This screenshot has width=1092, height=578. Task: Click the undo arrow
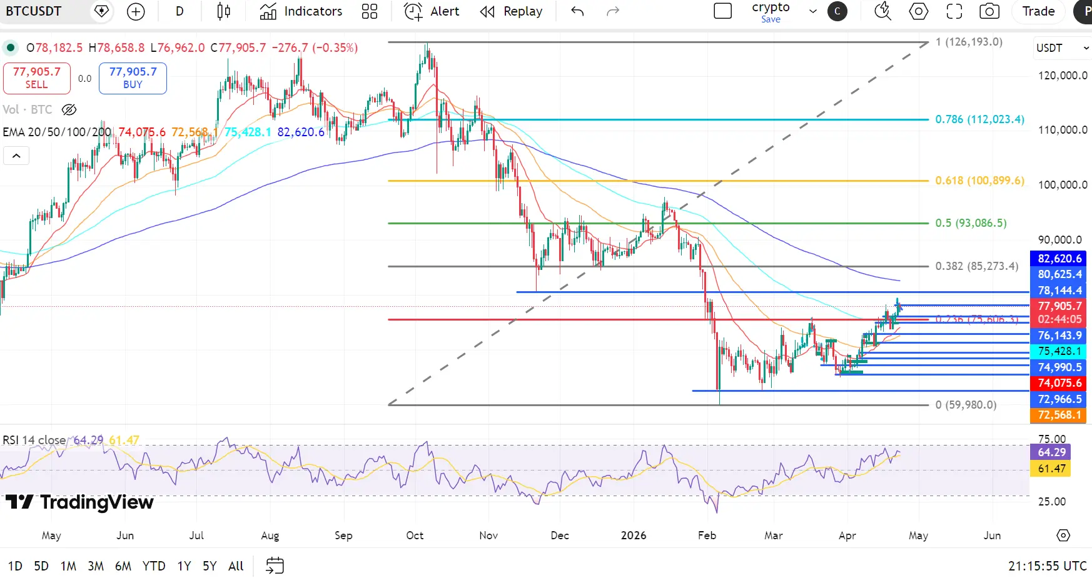click(577, 11)
